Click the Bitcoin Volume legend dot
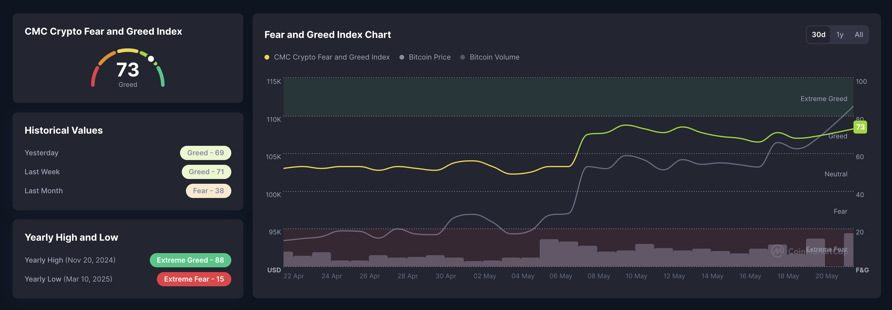The image size is (892, 310). (463, 57)
